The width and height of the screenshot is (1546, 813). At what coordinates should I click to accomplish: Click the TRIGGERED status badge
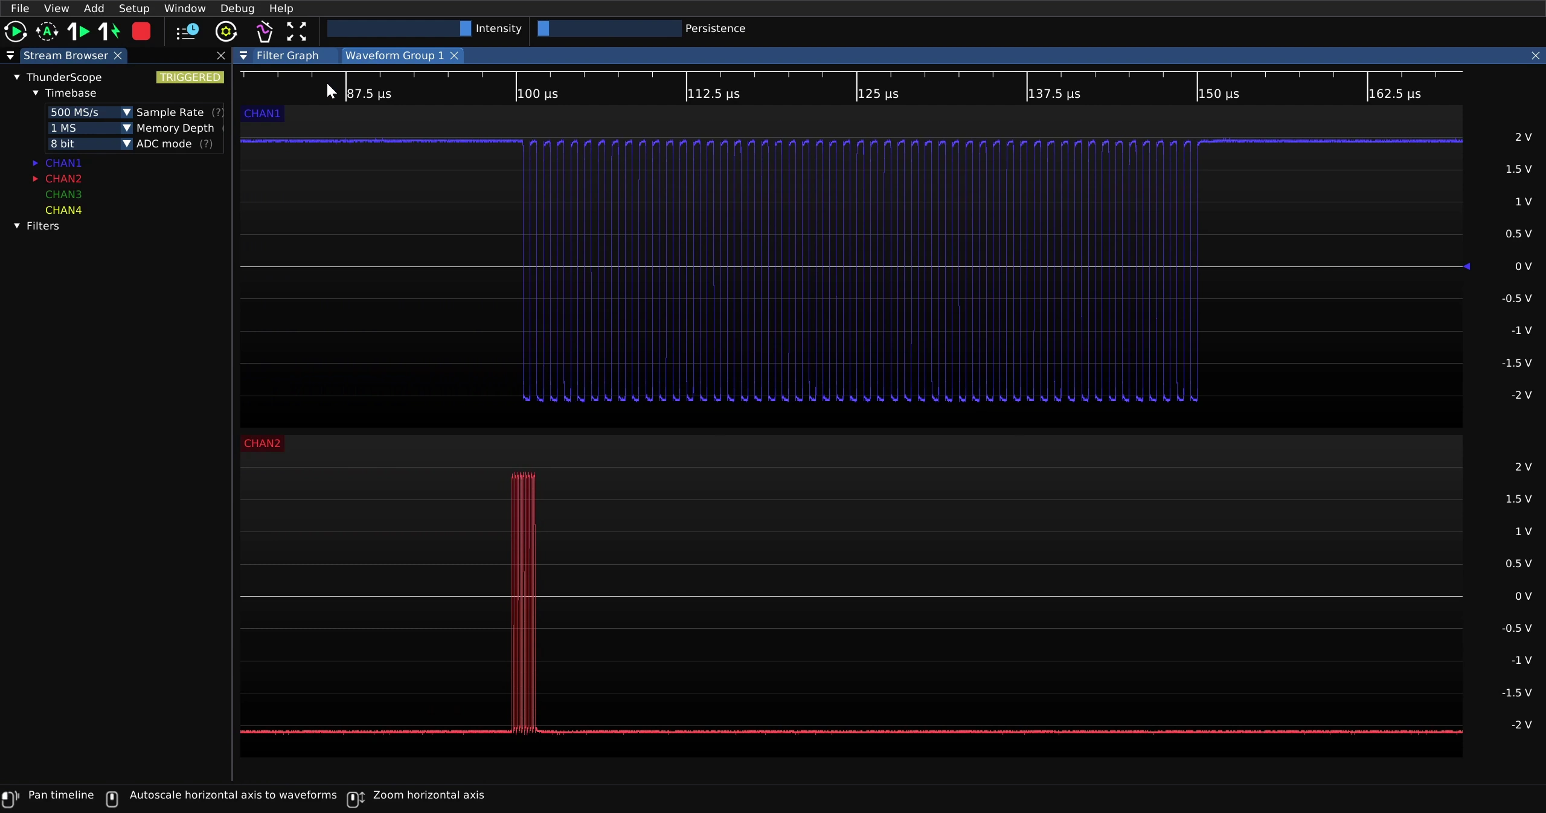[x=190, y=77]
